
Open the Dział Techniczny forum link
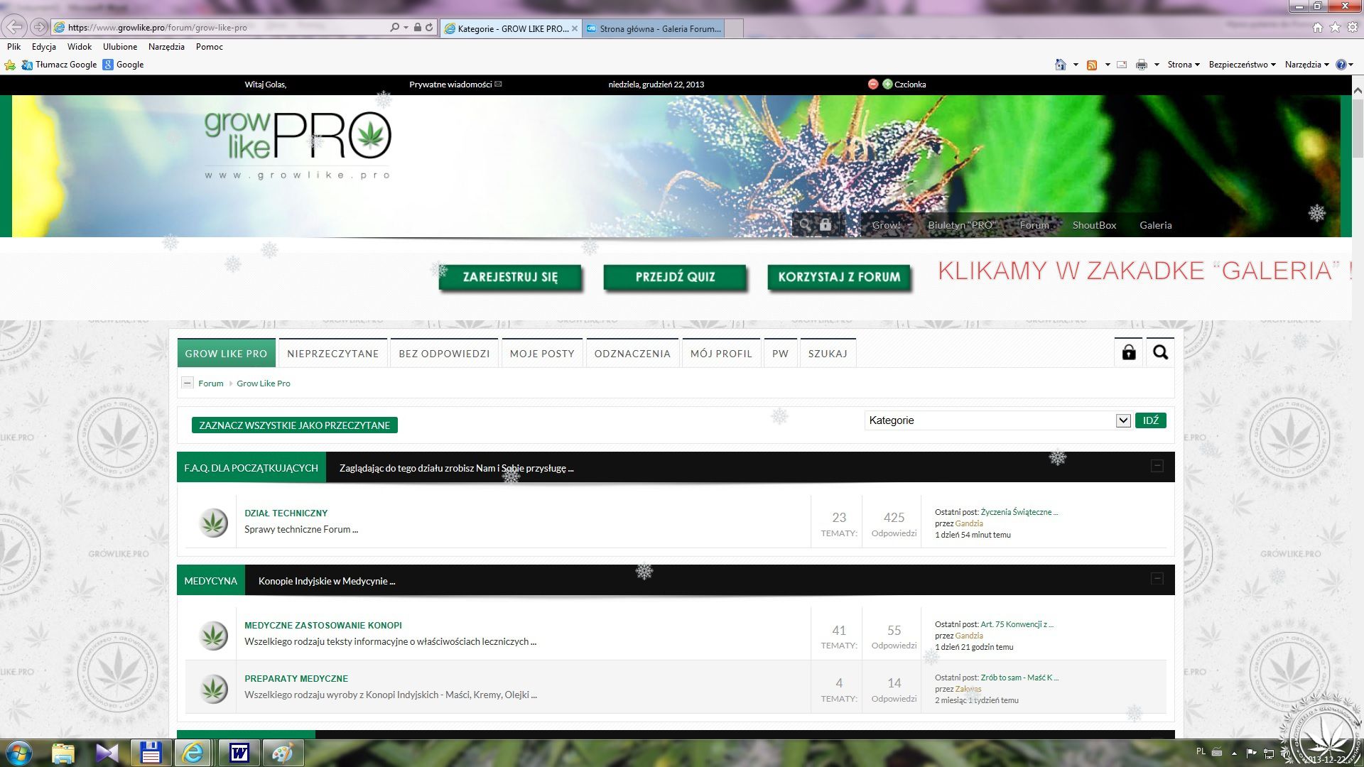click(x=286, y=513)
